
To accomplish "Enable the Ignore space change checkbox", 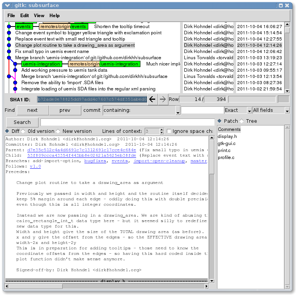I will [169, 131].
